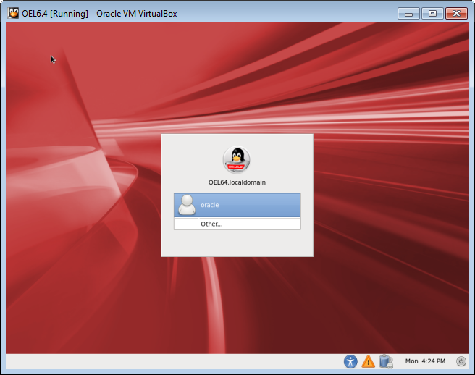Open the accessibility preferences icon
Screen dimensions: 475x375
coord(350,361)
